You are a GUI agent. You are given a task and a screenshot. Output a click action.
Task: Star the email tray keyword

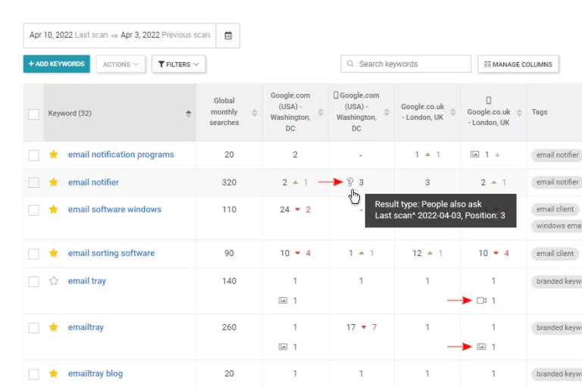tap(54, 281)
